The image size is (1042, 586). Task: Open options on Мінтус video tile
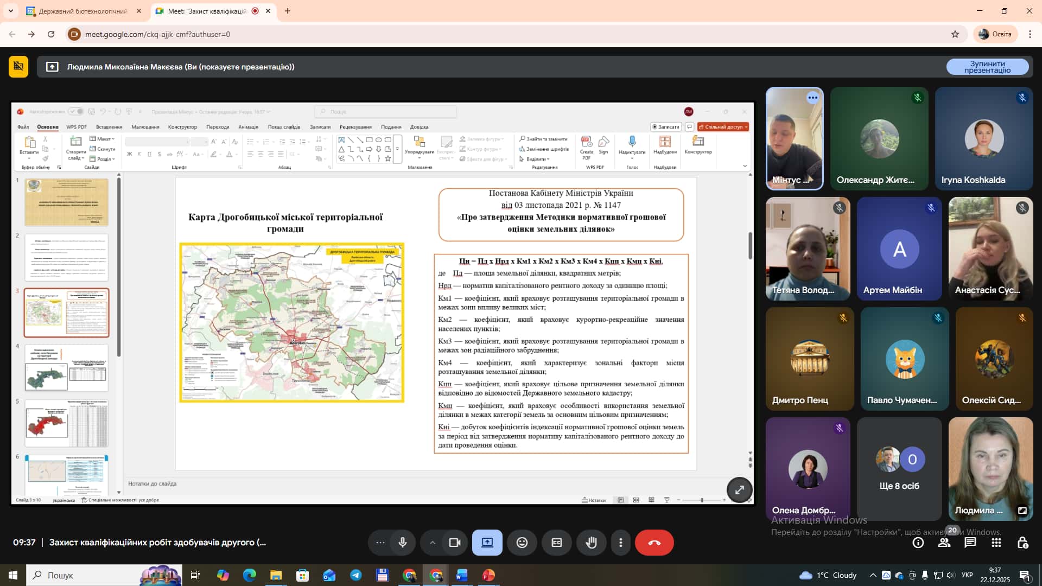[812, 98]
